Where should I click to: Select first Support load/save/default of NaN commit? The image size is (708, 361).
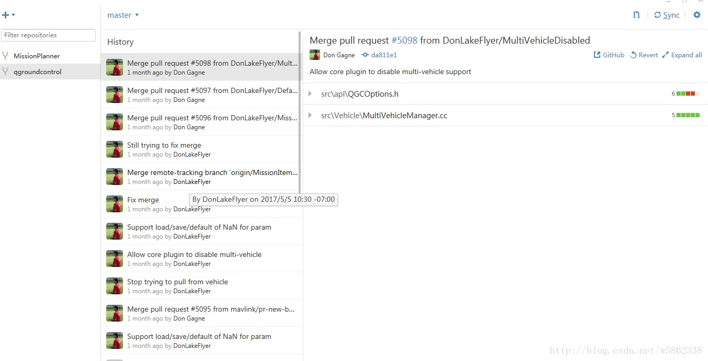click(x=202, y=231)
